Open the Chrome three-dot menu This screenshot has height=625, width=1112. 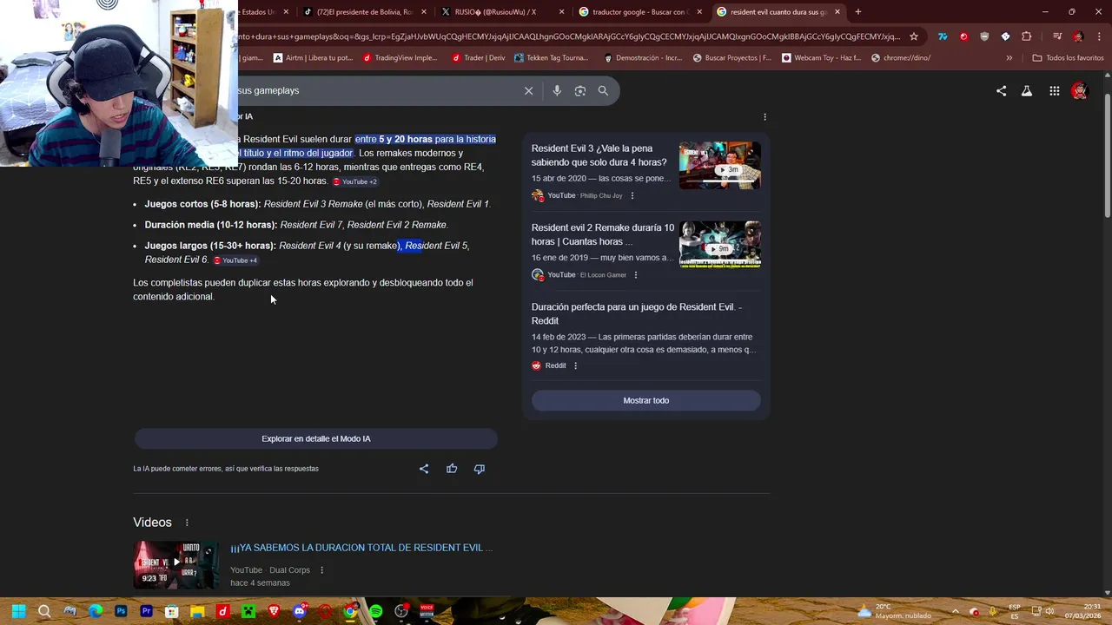[x=1099, y=36]
